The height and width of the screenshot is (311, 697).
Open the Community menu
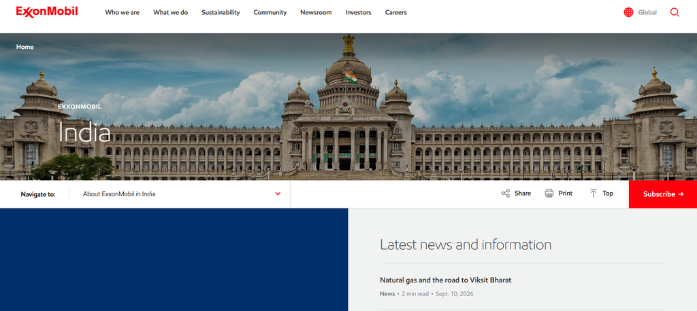tap(270, 12)
